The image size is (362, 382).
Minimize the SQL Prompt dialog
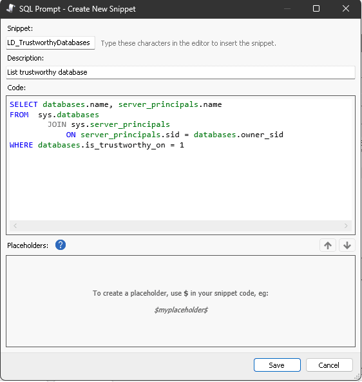coord(287,9)
